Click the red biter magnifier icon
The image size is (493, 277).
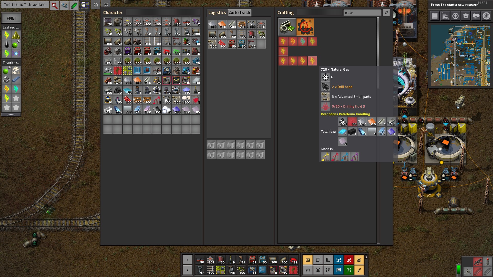[54, 5]
